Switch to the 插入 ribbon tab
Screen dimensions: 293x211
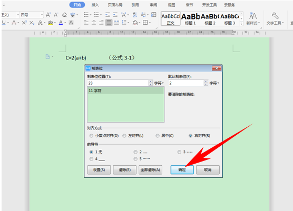tap(95, 5)
